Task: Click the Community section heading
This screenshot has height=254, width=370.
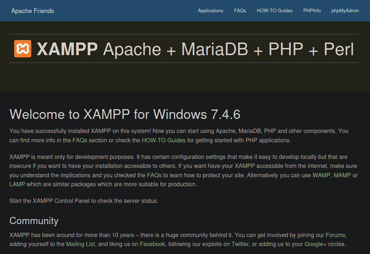Action: click(x=34, y=220)
